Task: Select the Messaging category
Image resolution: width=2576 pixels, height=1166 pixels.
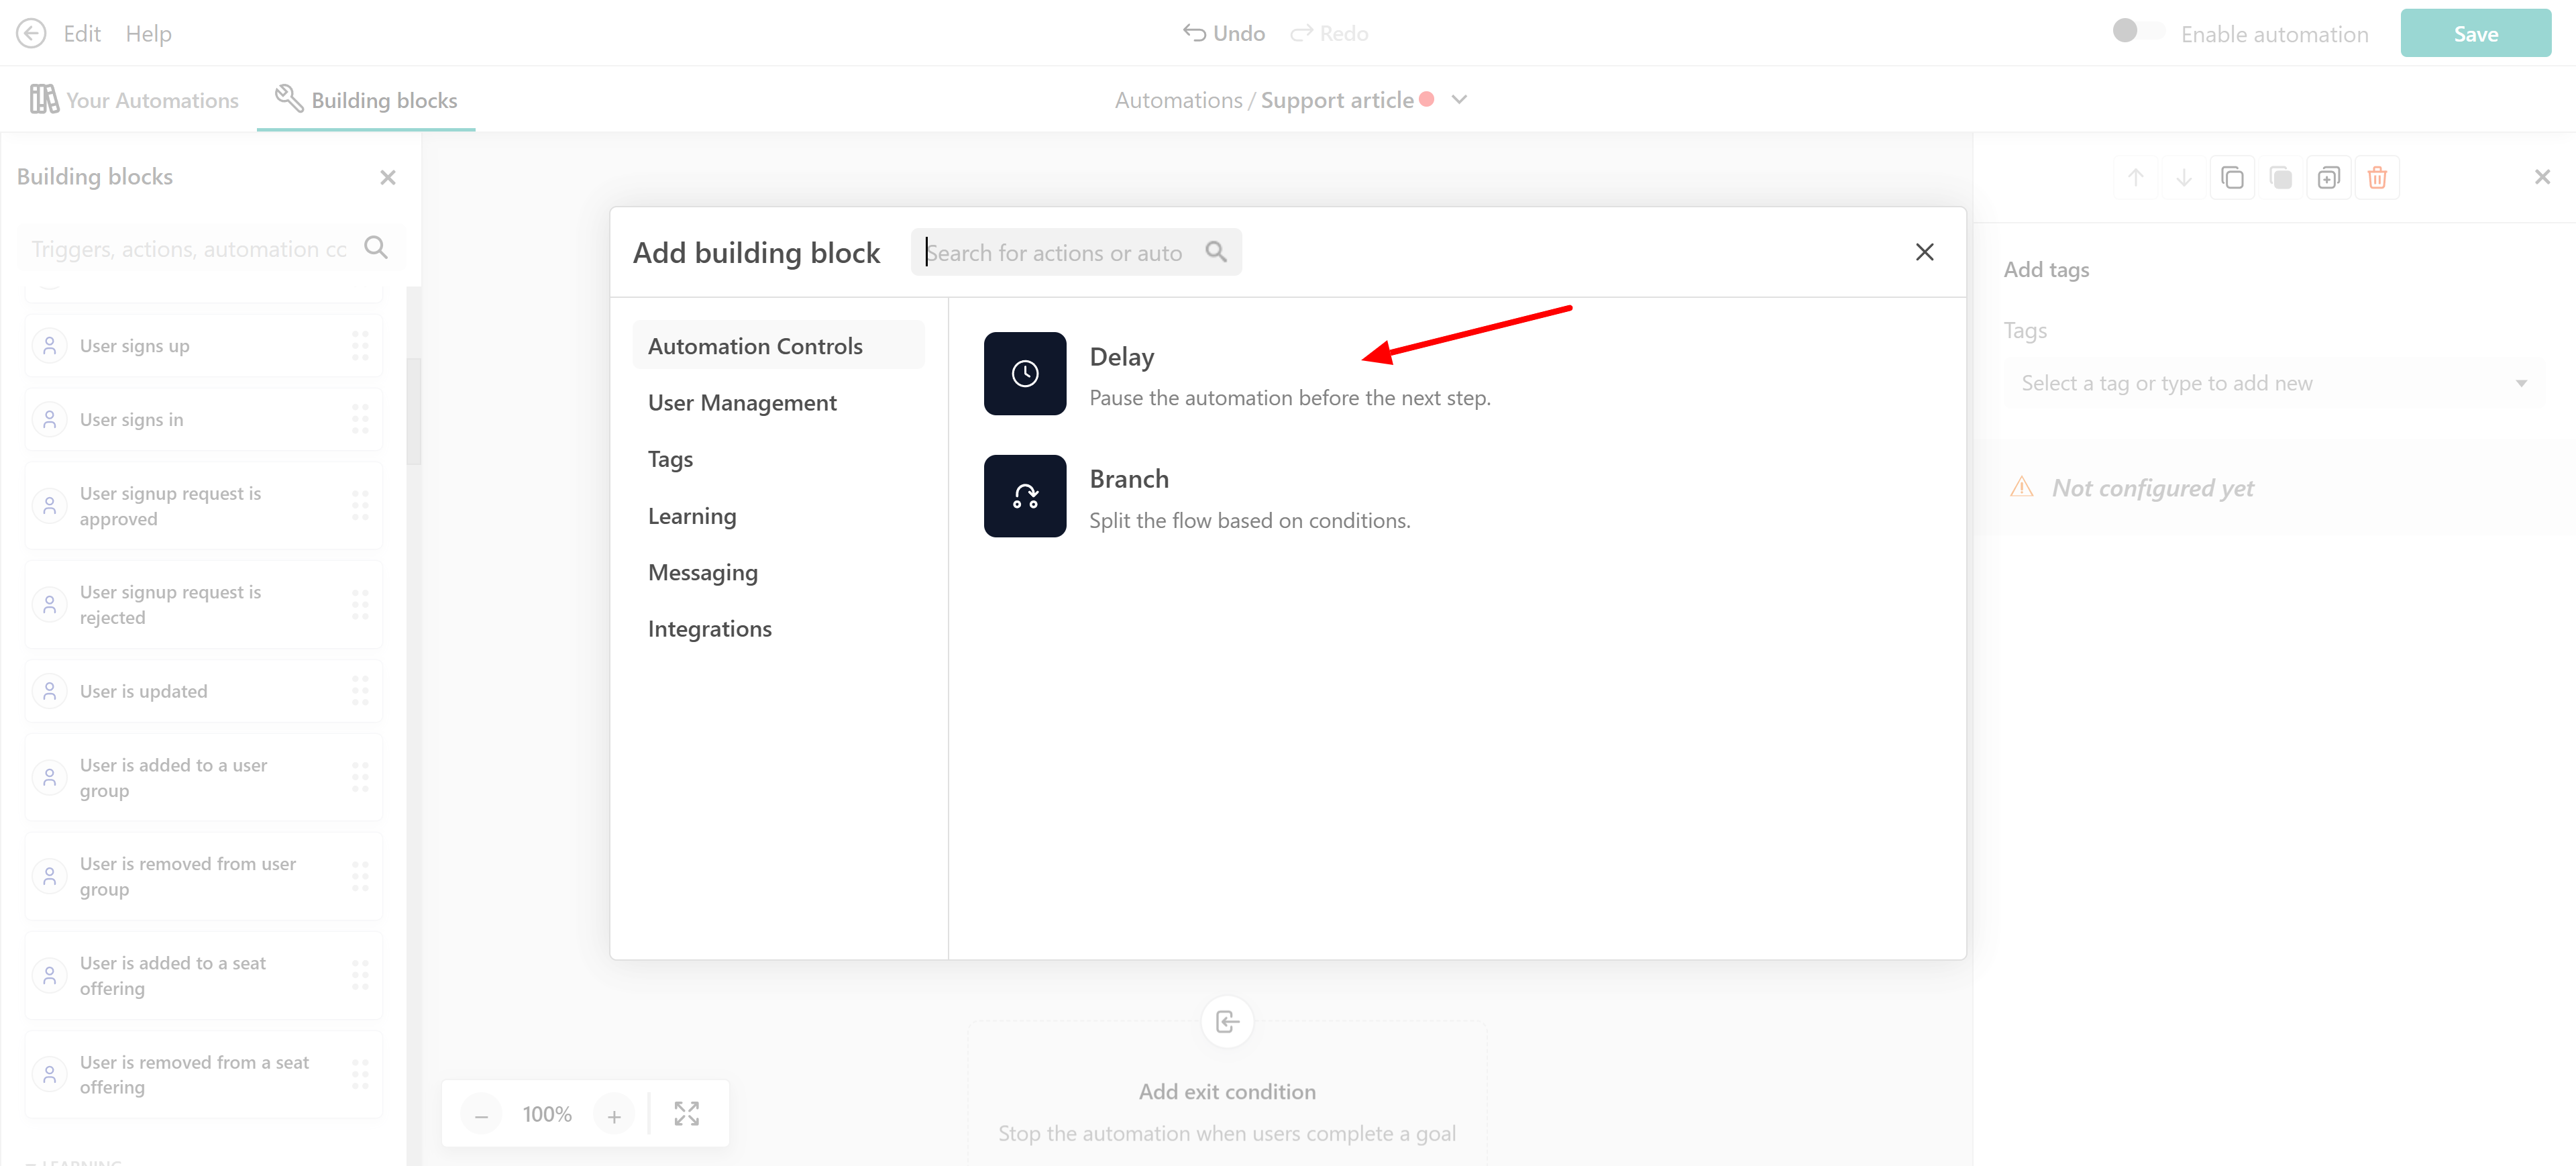Action: 702,572
